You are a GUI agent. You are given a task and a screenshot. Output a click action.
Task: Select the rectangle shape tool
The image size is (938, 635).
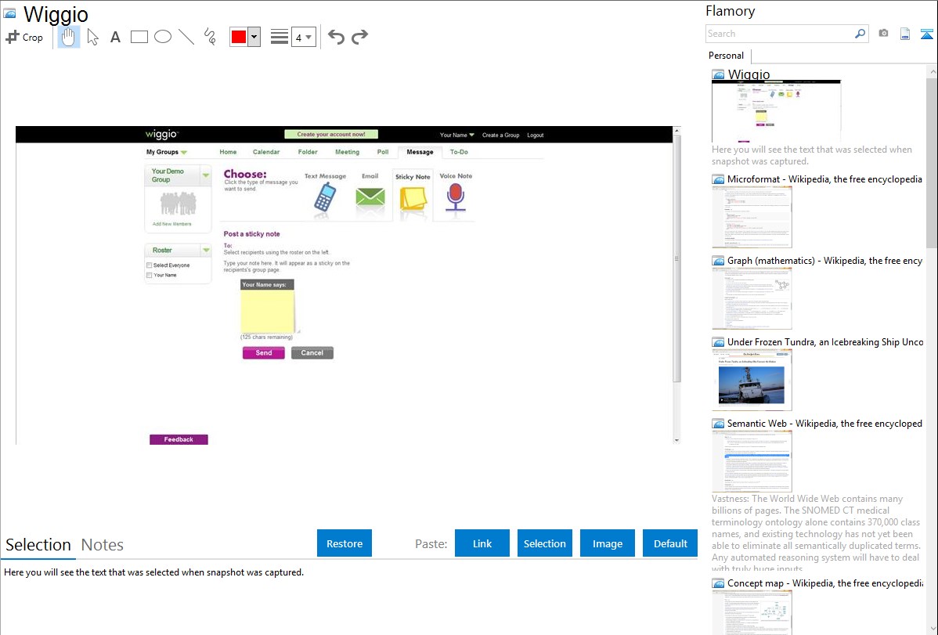139,37
